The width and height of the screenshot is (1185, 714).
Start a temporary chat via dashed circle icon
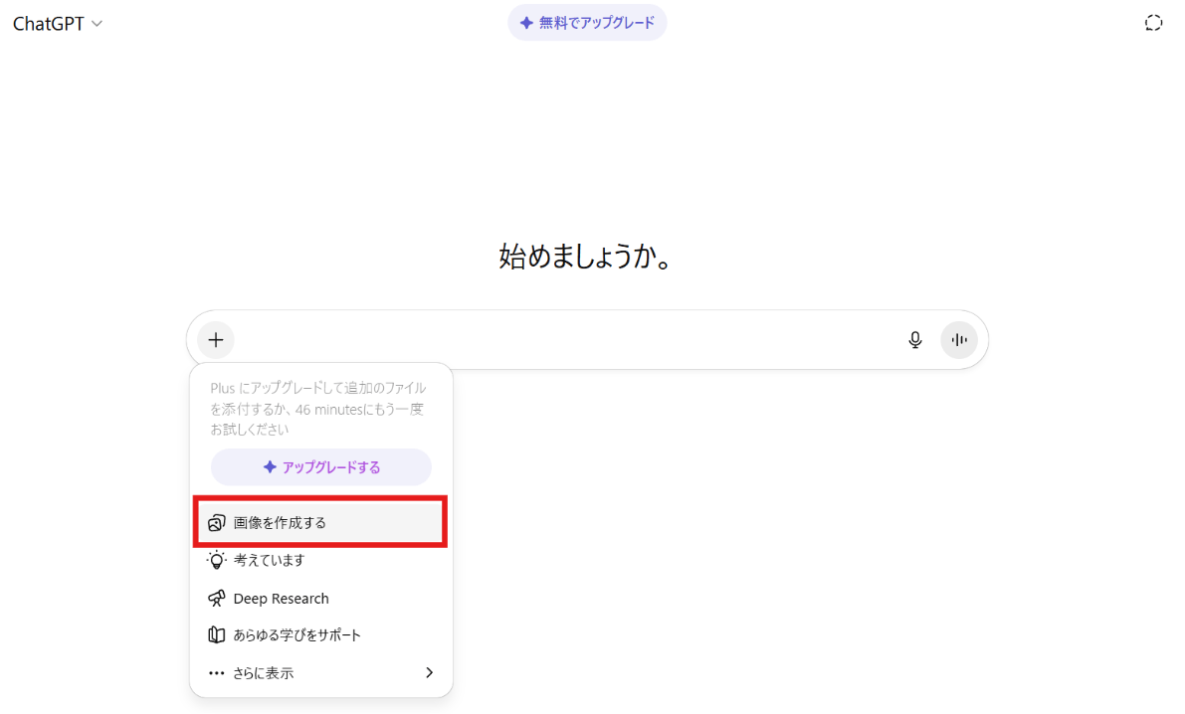pos(1153,23)
